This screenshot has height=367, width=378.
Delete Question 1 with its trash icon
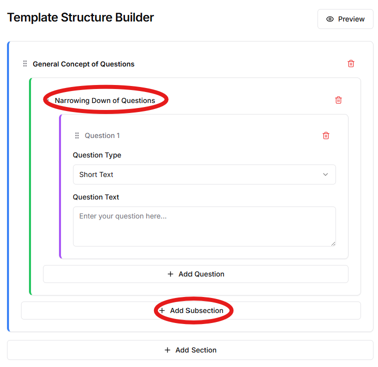point(326,135)
